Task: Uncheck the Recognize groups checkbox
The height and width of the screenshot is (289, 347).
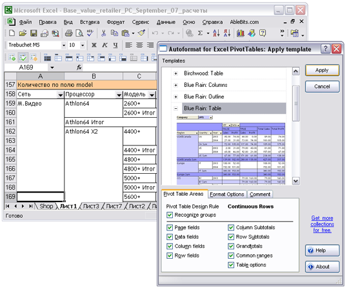Action: [170, 215]
